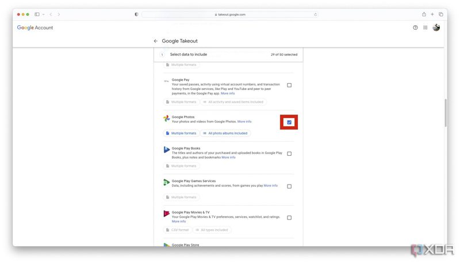460x263 pixels.
Task: Check the Google Play Books checkbox
Action: [x=289, y=154]
